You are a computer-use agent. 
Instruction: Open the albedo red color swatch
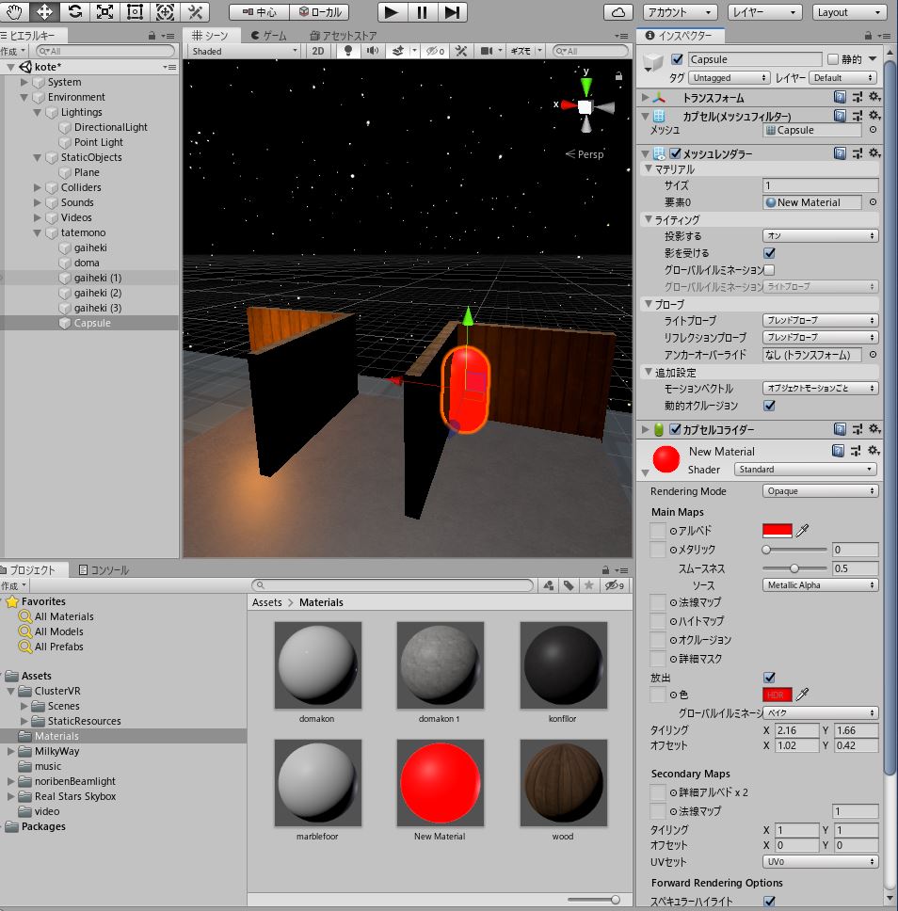[778, 530]
